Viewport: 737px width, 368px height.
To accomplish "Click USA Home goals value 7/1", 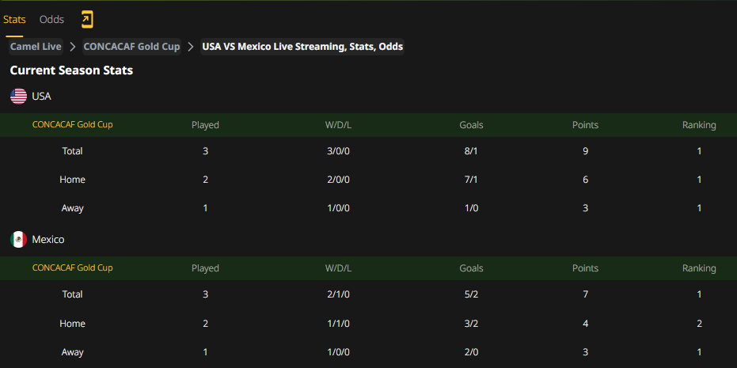I will [471, 180].
